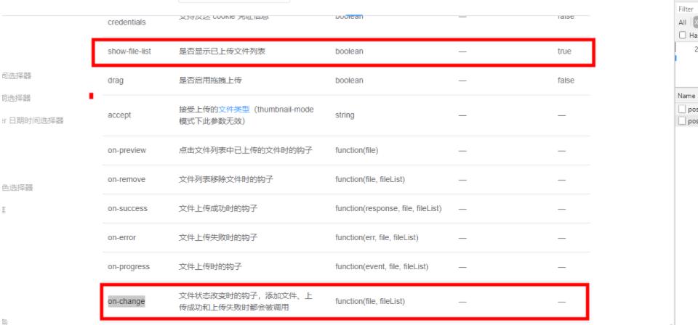The height and width of the screenshot is (325, 698).
Task: Select the 颜色选择器 sidebar entry
Action: pos(16,188)
